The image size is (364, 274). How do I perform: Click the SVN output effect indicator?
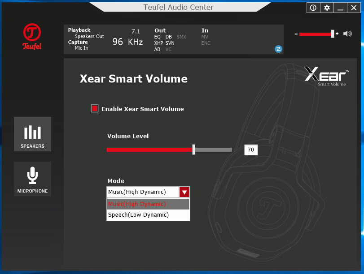click(170, 43)
